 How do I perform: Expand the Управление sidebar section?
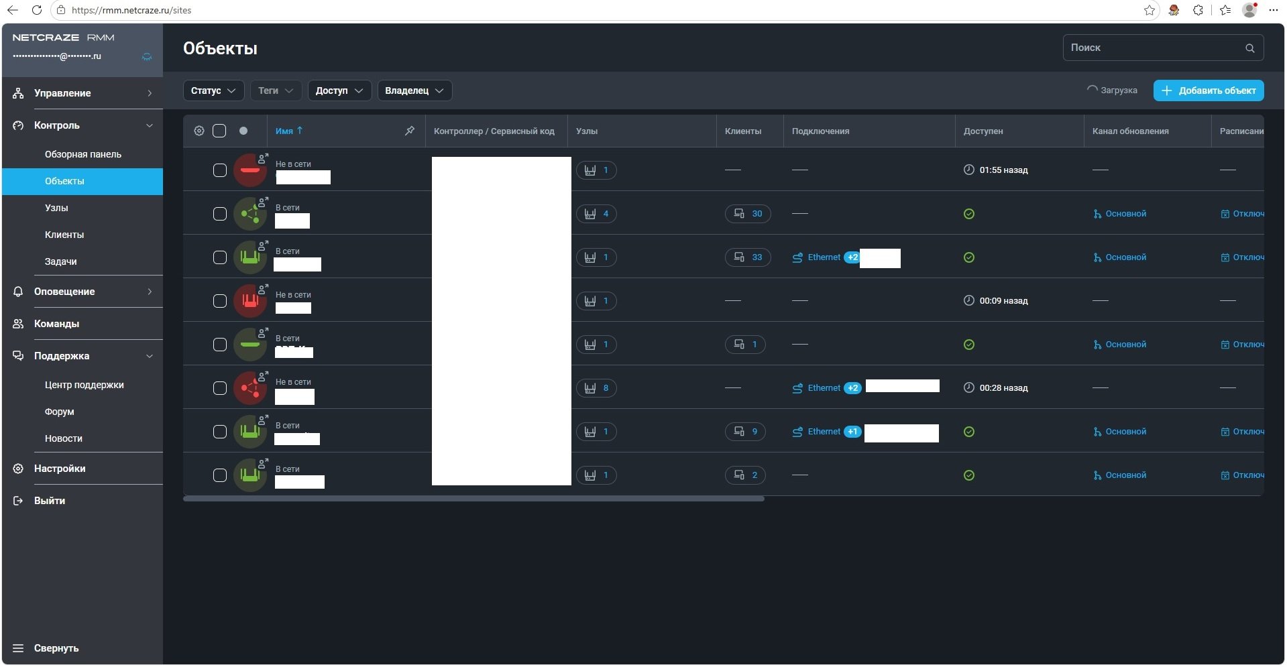click(x=82, y=93)
